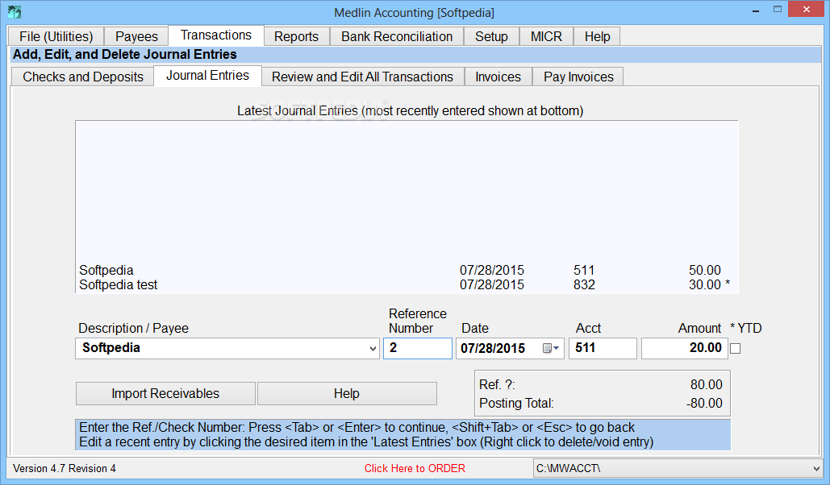Switch to the MICR tab
830x485 pixels.
point(546,36)
